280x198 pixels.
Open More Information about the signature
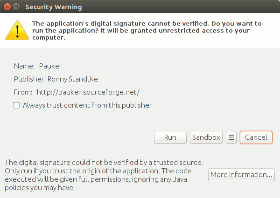[241, 175]
